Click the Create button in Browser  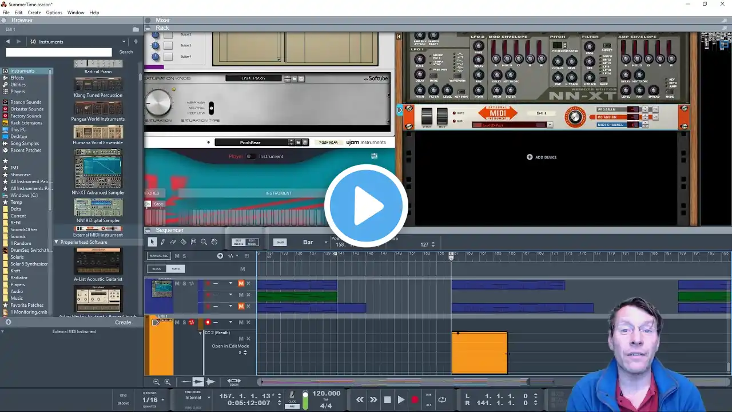tap(123, 322)
